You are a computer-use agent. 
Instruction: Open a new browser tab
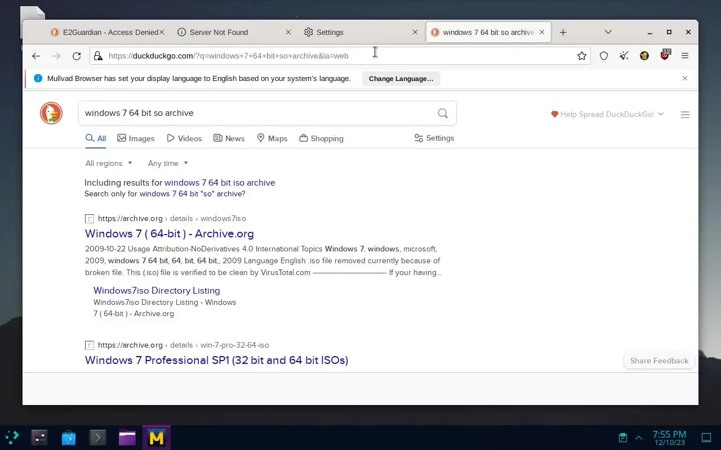point(563,32)
